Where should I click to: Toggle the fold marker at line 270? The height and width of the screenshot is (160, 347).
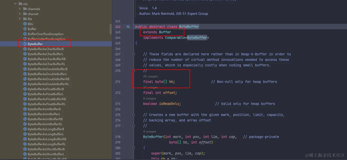tap(134, 71)
